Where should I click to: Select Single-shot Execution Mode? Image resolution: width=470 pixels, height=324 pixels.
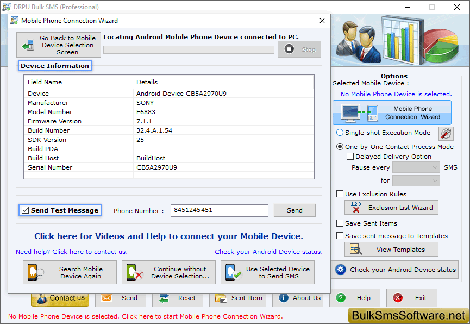click(x=340, y=133)
